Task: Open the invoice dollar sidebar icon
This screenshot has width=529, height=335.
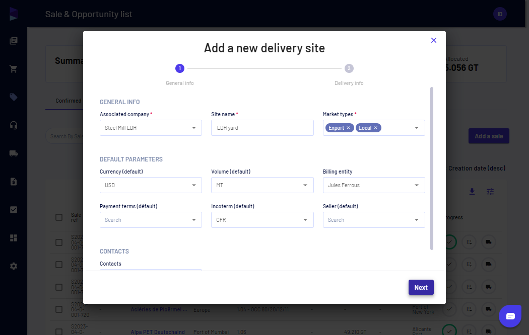Action: [x=14, y=182]
